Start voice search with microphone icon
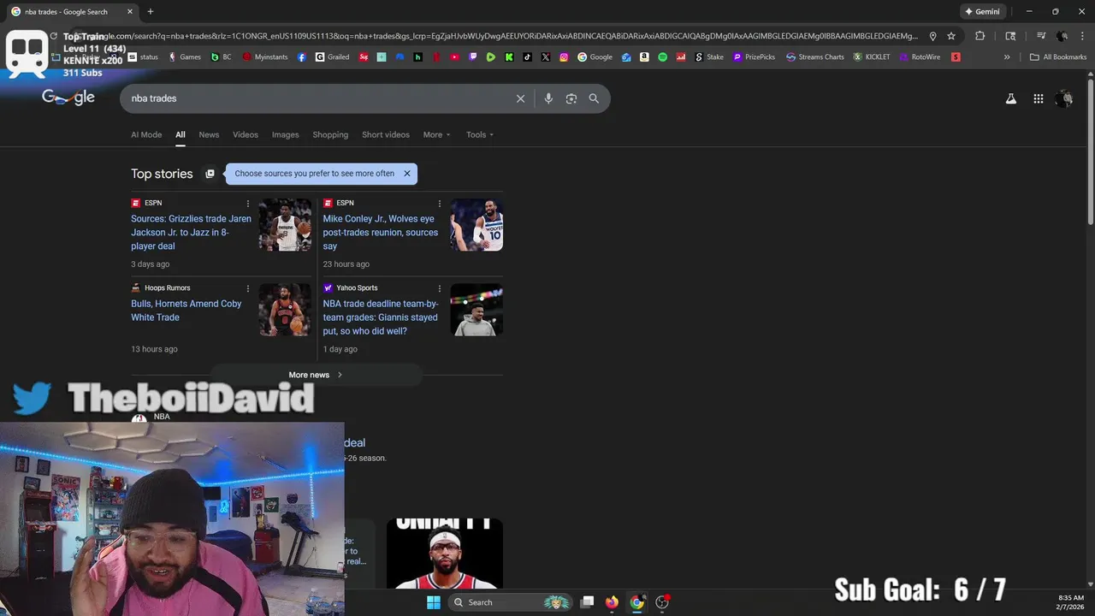Viewport: 1095px width, 616px height. tap(548, 98)
